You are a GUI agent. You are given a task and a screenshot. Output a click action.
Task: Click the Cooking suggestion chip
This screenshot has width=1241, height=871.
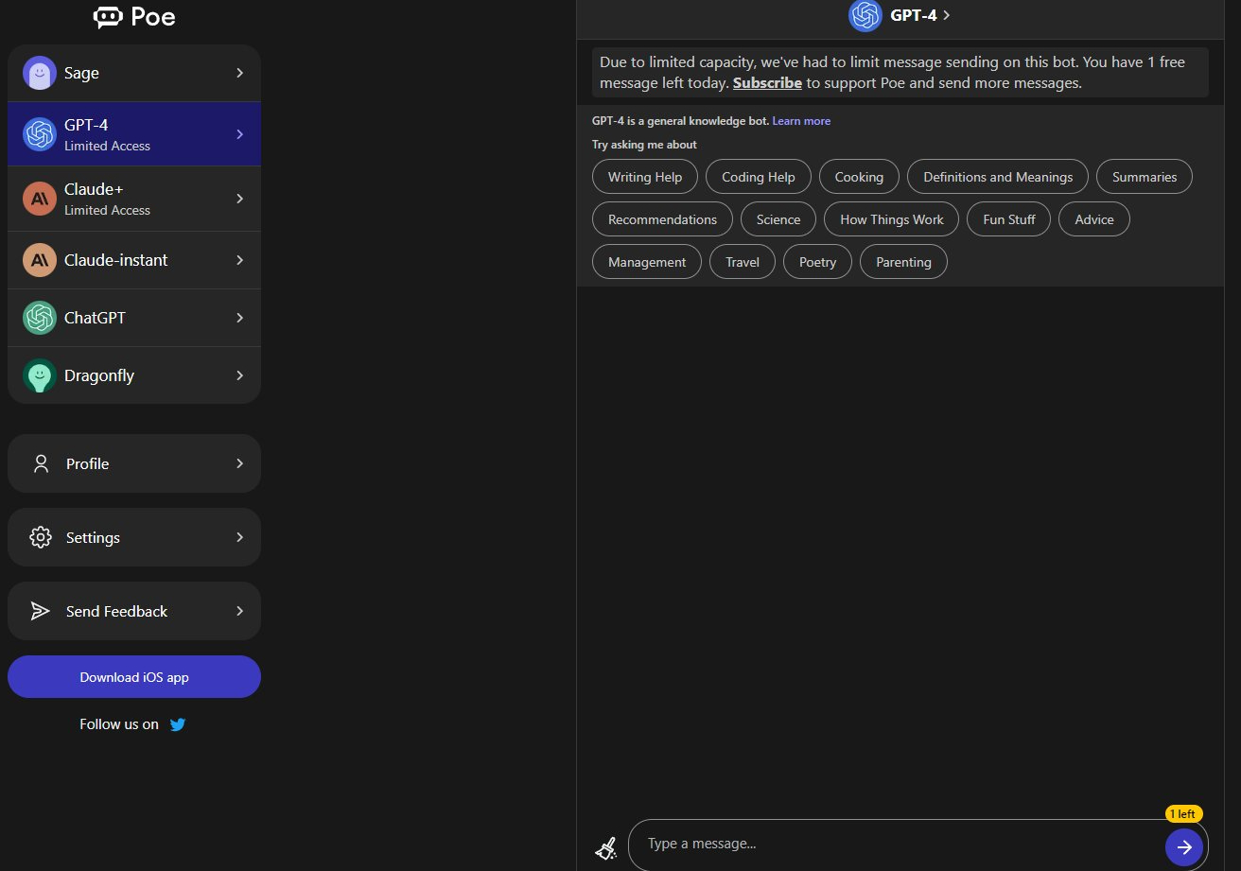coord(859,177)
